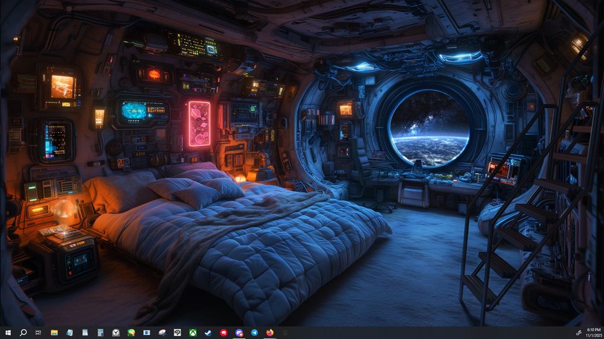Open taskbar Search magnifier
Screen dimensions: 604x339
(23, 333)
